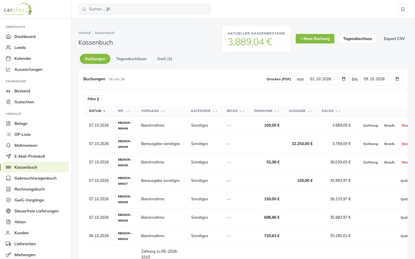Switch to the Tagesabschlüsse tab

coord(131,59)
